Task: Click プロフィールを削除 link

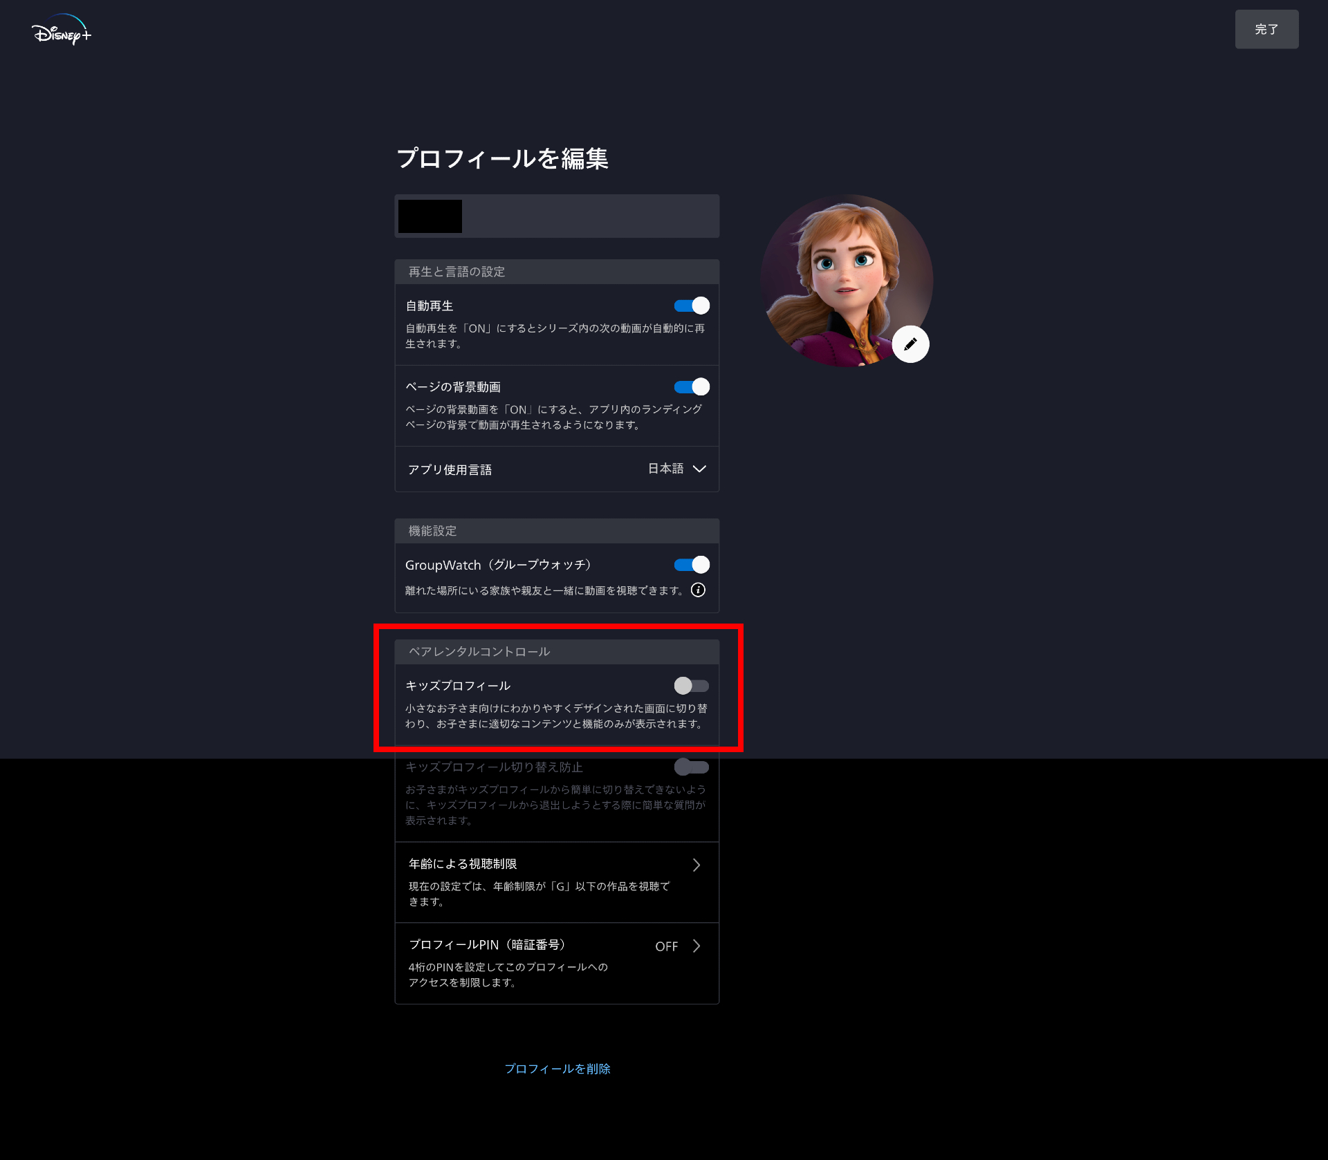Action: pyautogui.click(x=557, y=1069)
